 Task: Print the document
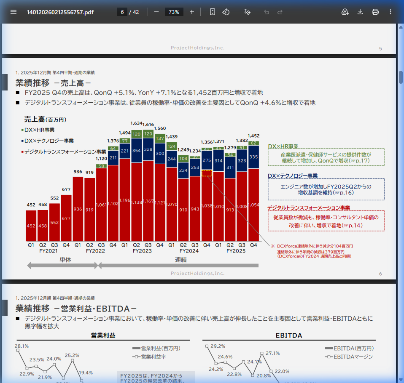click(375, 12)
